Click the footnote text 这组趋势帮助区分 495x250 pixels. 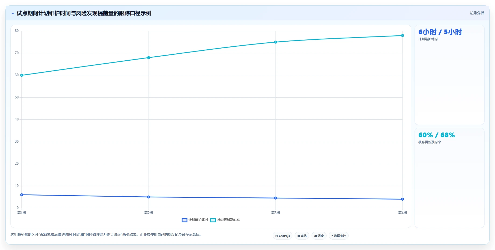point(24,234)
